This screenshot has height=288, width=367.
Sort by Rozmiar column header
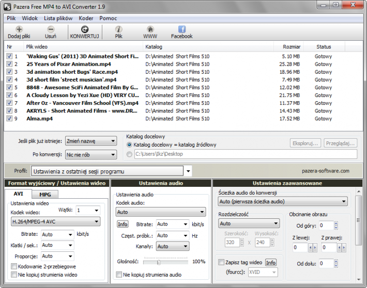pyautogui.click(x=288, y=47)
